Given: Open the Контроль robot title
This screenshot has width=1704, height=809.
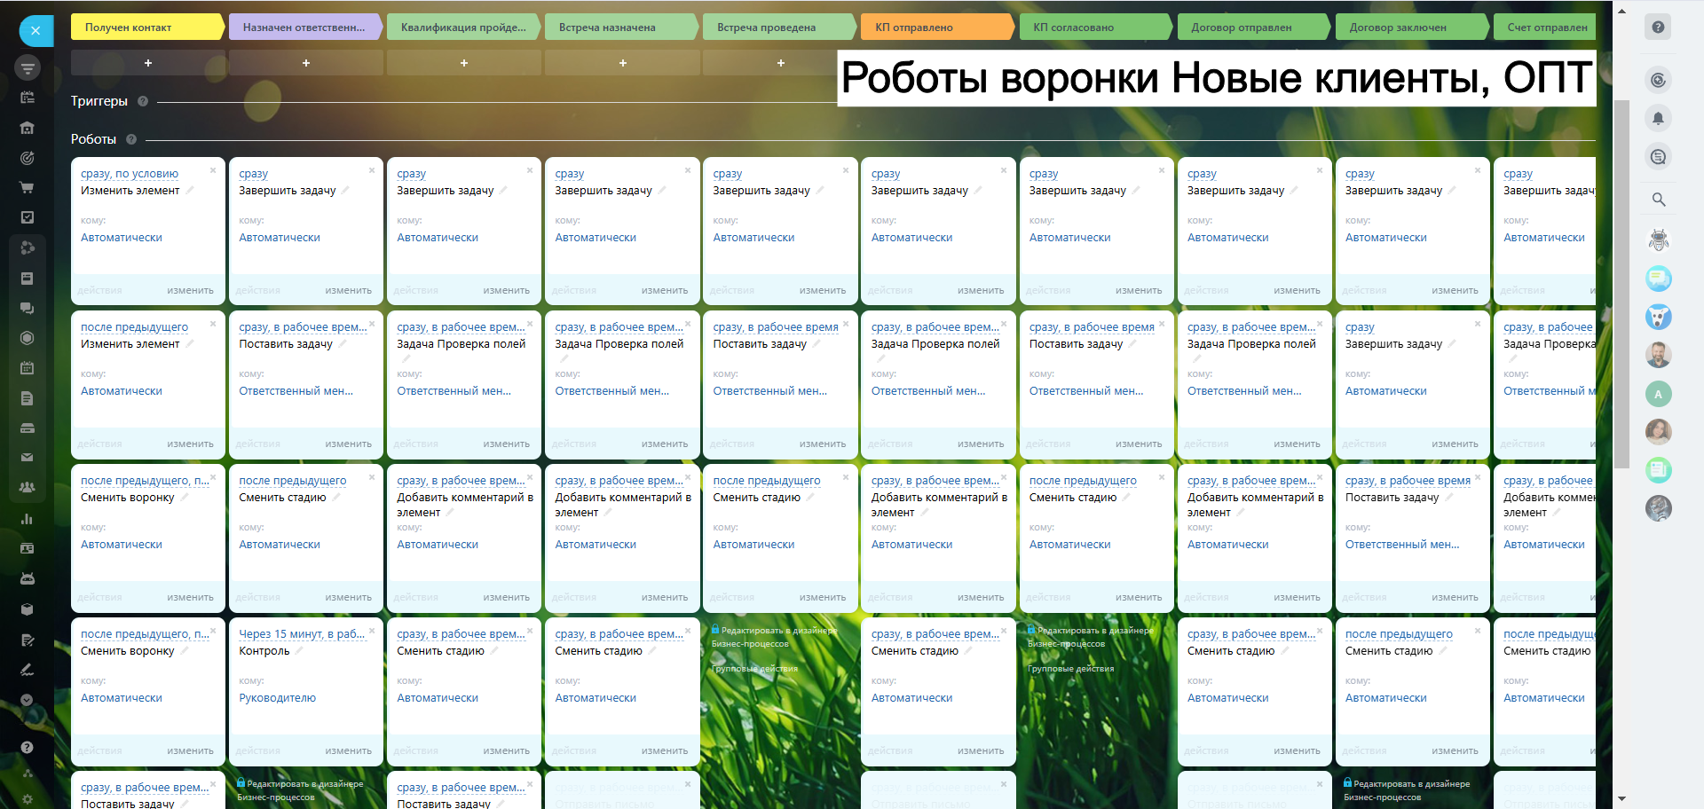Looking at the screenshot, I should point(264,651).
